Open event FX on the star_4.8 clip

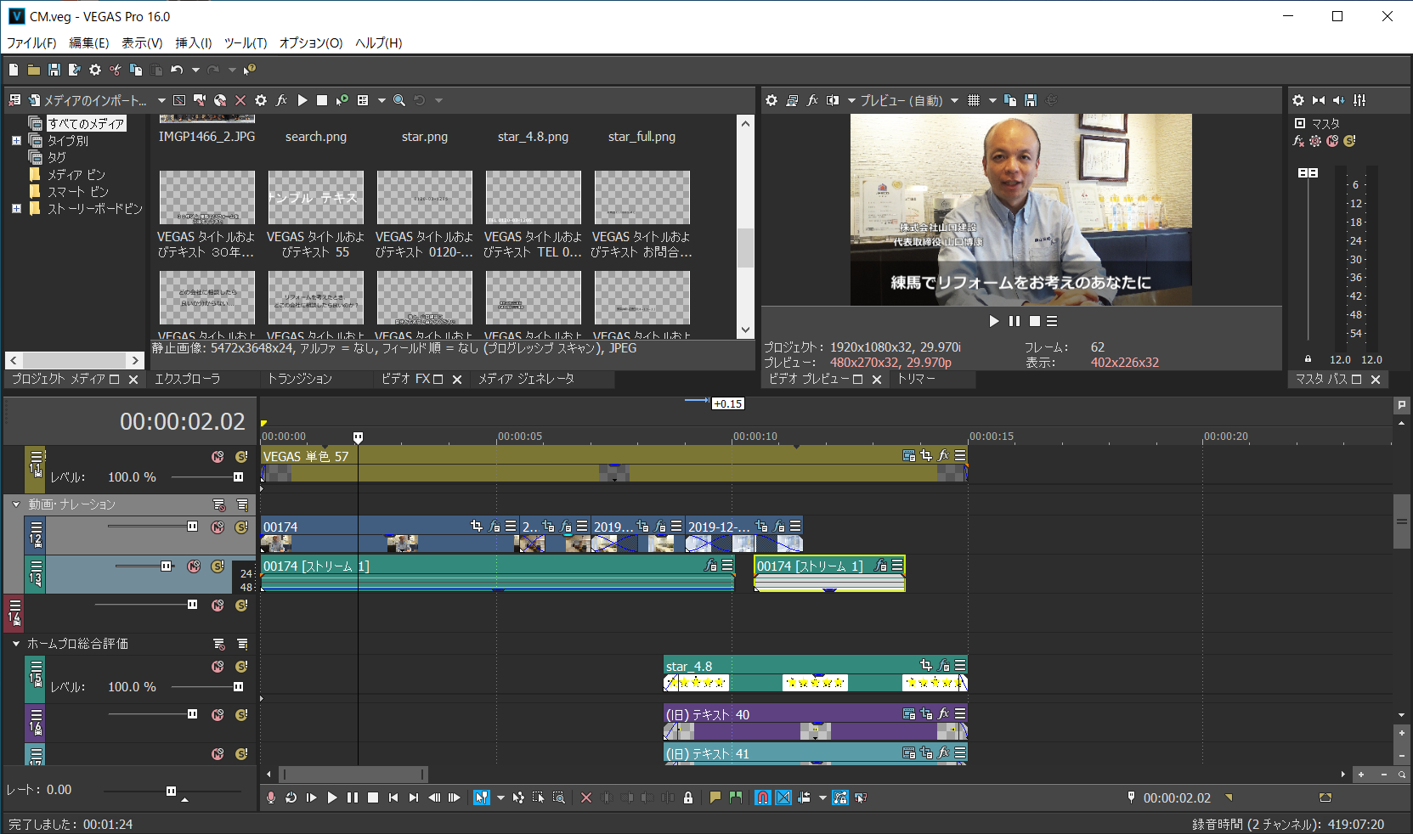(x=943, y=666)
